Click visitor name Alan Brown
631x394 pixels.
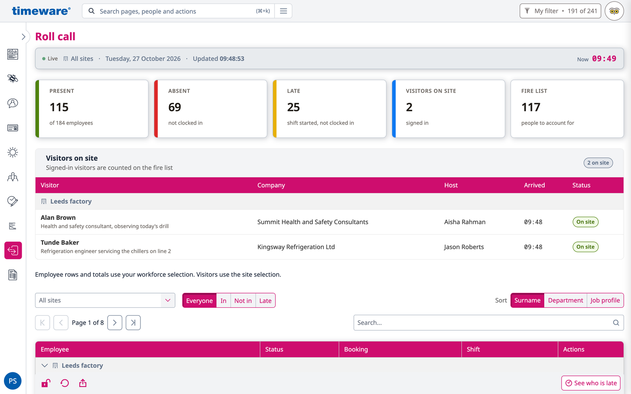coord(58,217)
